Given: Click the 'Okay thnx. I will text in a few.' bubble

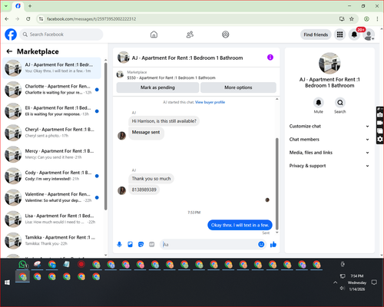Looking at the screenshot, I should coord(240,225).
